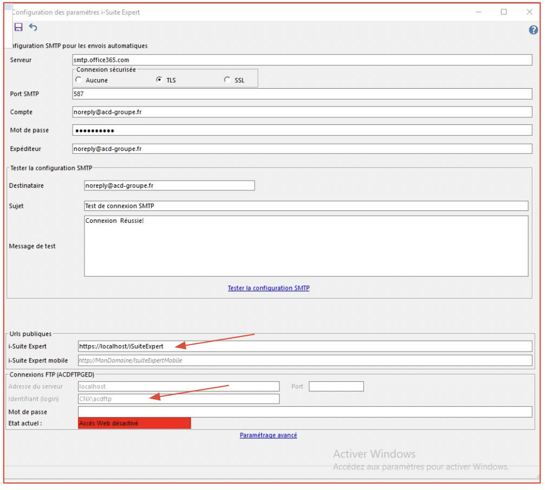Click the Sujet input field
545x490 pixels.
[x=306, y=206]
